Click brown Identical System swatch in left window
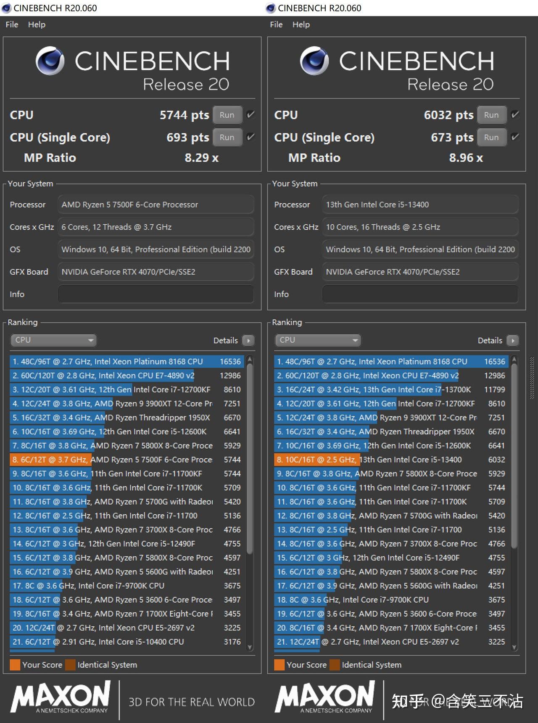This screenshot has height=723, width=538. coord(70,665)
